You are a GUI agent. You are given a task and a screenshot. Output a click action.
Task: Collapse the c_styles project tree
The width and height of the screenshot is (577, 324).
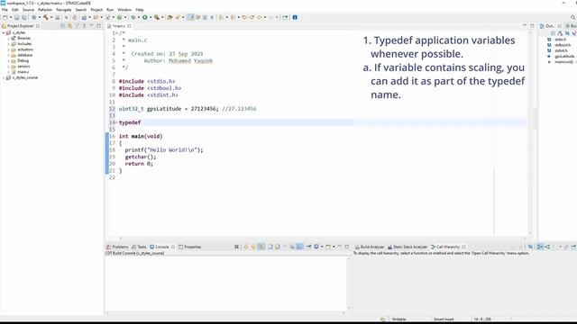4,32
